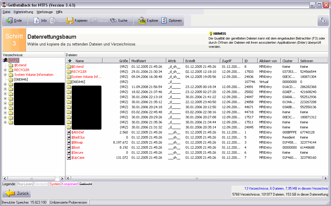Select System Volume Information in tree
The image size is (331, 206).
(x=34, y=75)
